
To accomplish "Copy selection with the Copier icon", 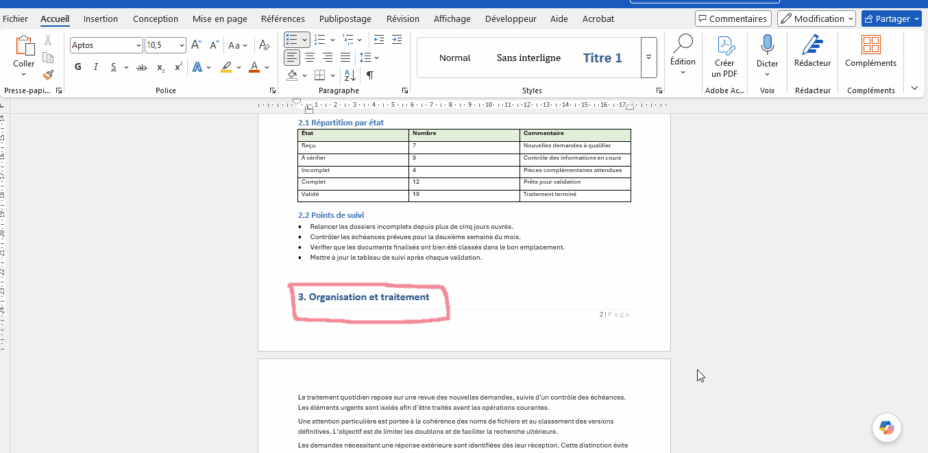I will coord(48,58).
